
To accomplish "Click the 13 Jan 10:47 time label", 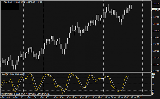I will click(x=123, y=97).
